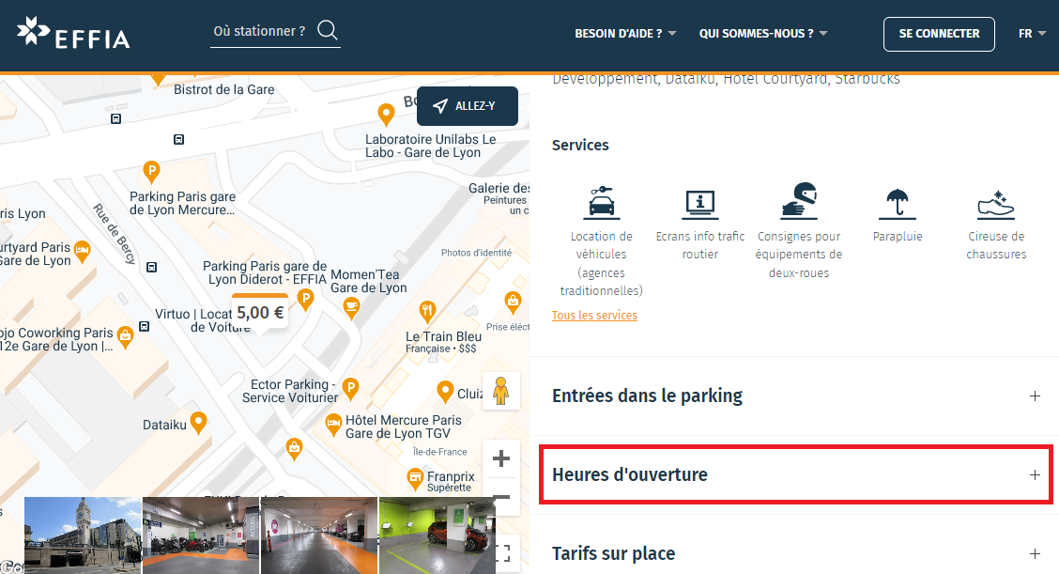Select the Courtyard Paris hotel pin
1059x574 pixels.
click(82, 252)
